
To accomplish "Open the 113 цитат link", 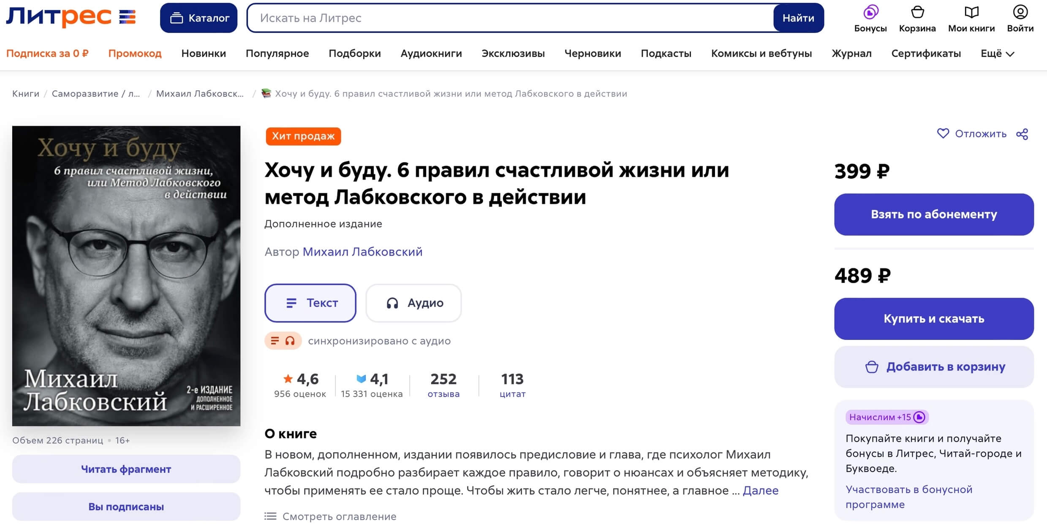I will [x=512, y=385].
